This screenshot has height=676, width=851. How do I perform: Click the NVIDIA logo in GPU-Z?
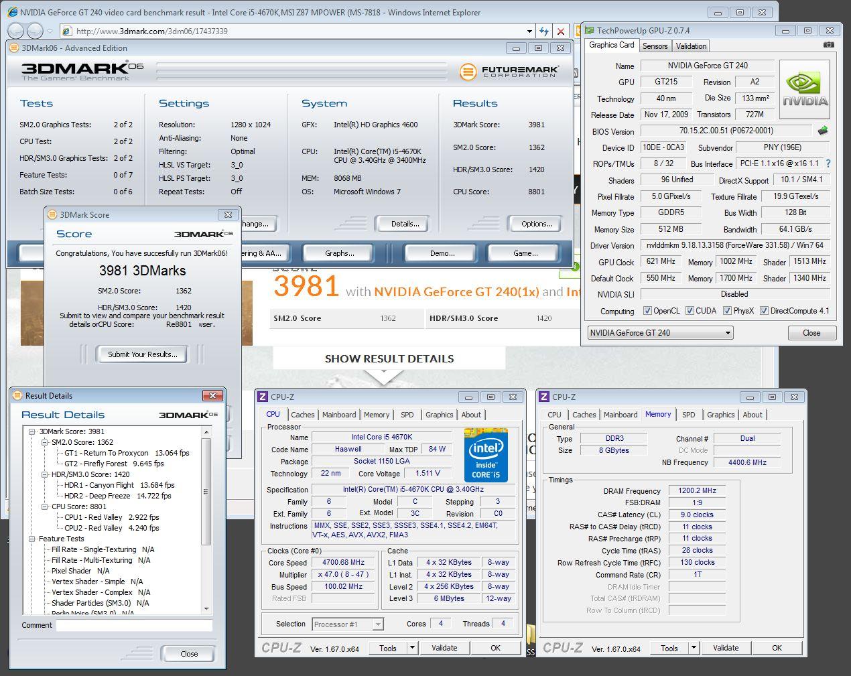(805, 90)
